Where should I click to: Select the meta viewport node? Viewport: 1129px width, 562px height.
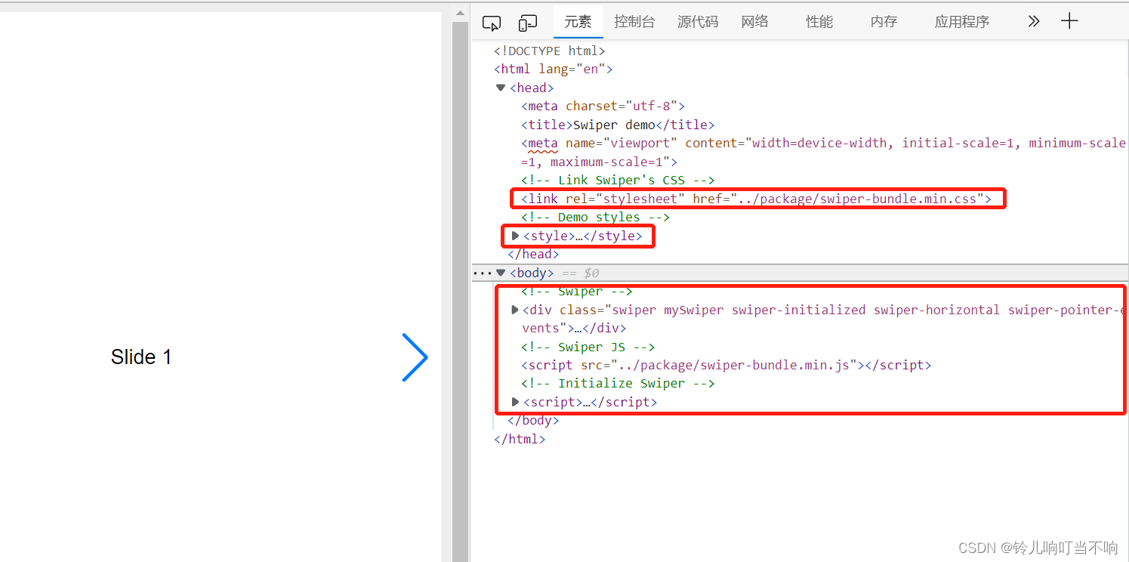[x=823, y=152]
